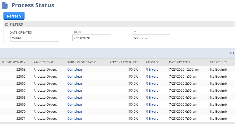Viewport: 235px width, 124px height.
Task: Click the From date input field
Action: (92, 38)
